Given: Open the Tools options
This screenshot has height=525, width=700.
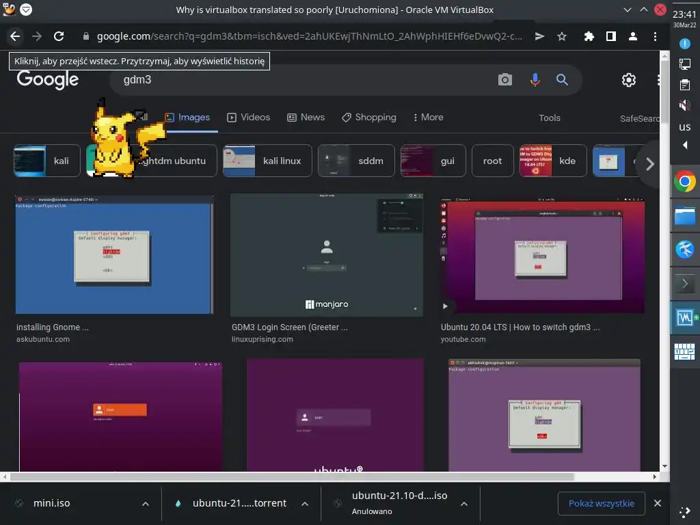Looking at the screenshot, I should pyautogui.click(x=549, y=118).
